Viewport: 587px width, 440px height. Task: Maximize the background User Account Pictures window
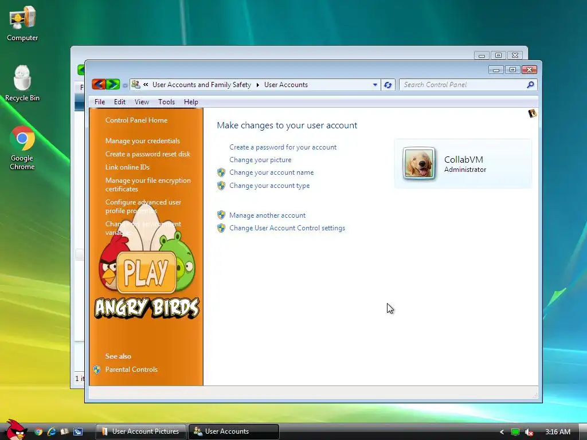[498, 56]
